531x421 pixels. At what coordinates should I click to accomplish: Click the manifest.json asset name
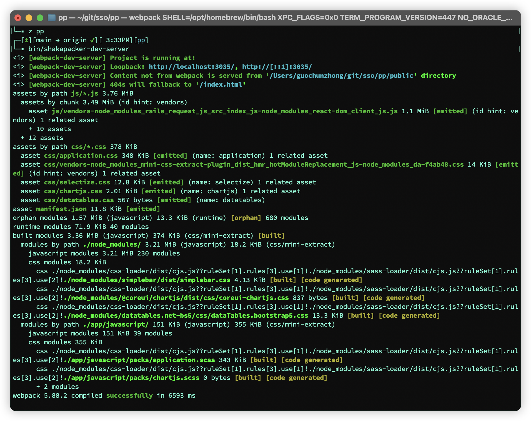(x=61, y=209)
